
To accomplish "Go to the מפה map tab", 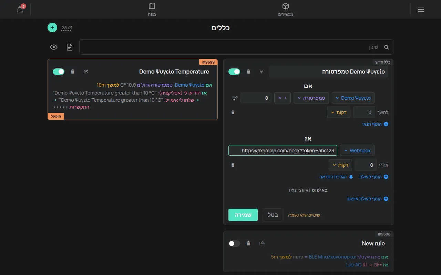I will pyautogui.click(x=152, y=10).
